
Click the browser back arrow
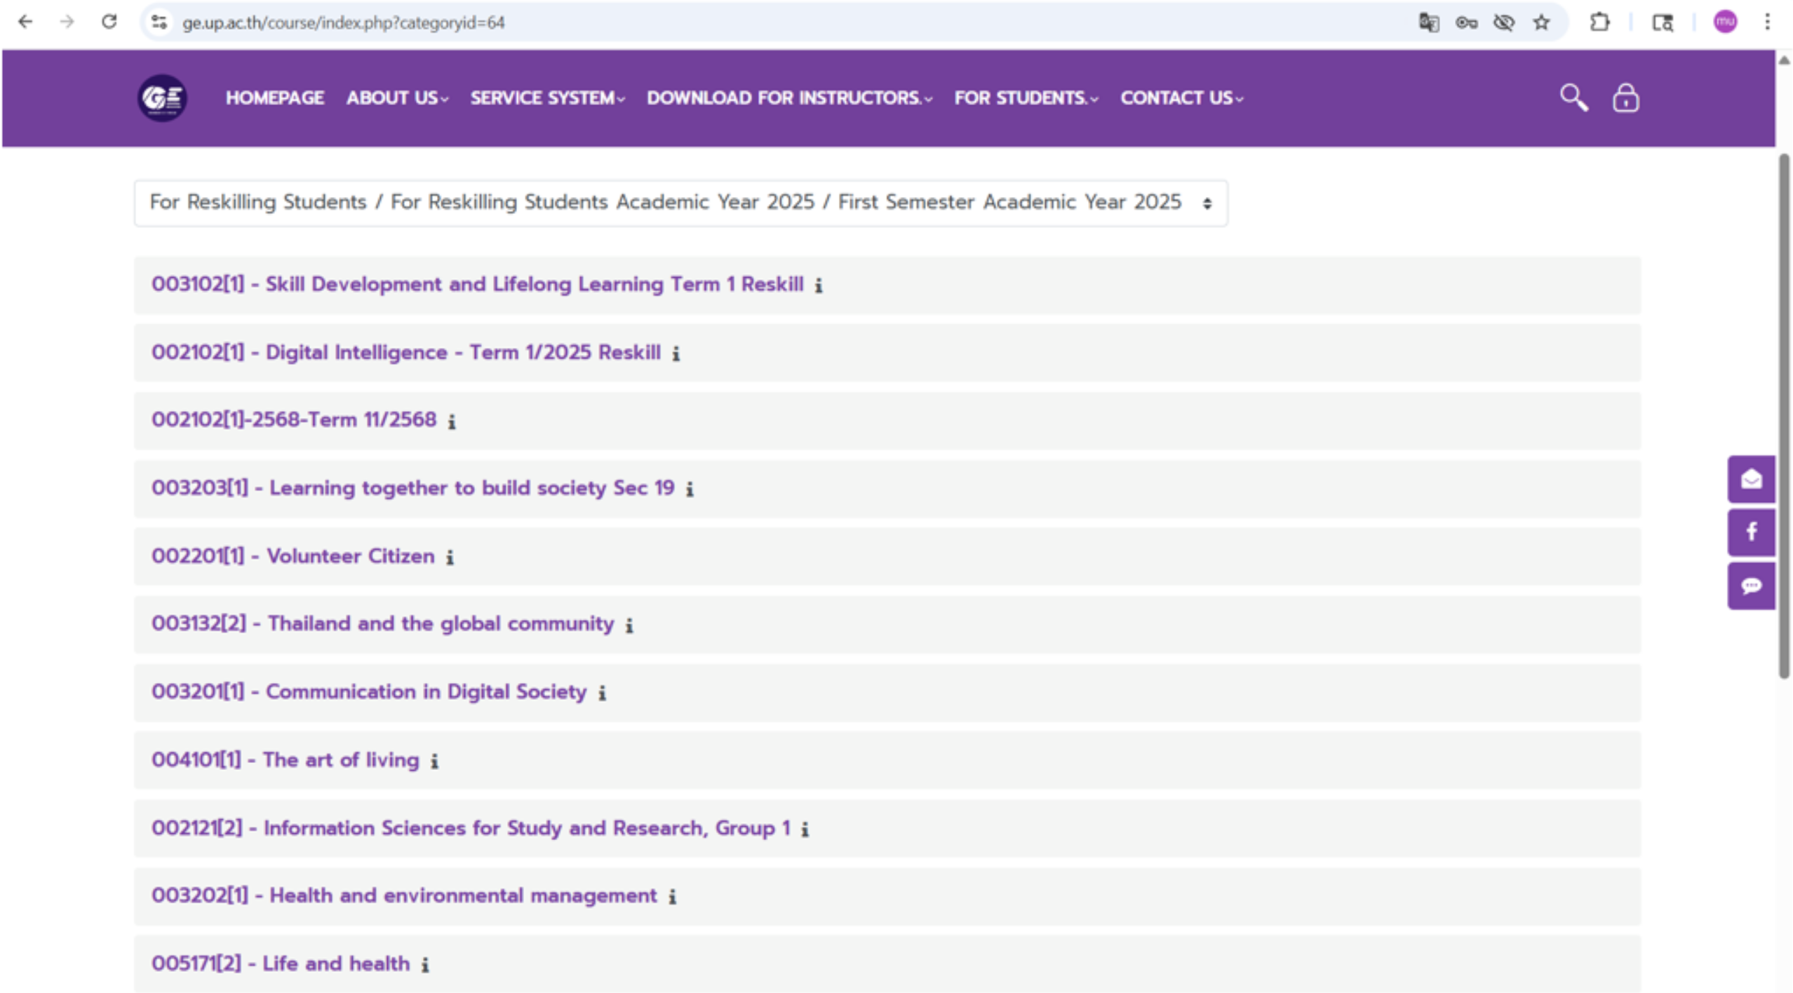click(25, 22)
